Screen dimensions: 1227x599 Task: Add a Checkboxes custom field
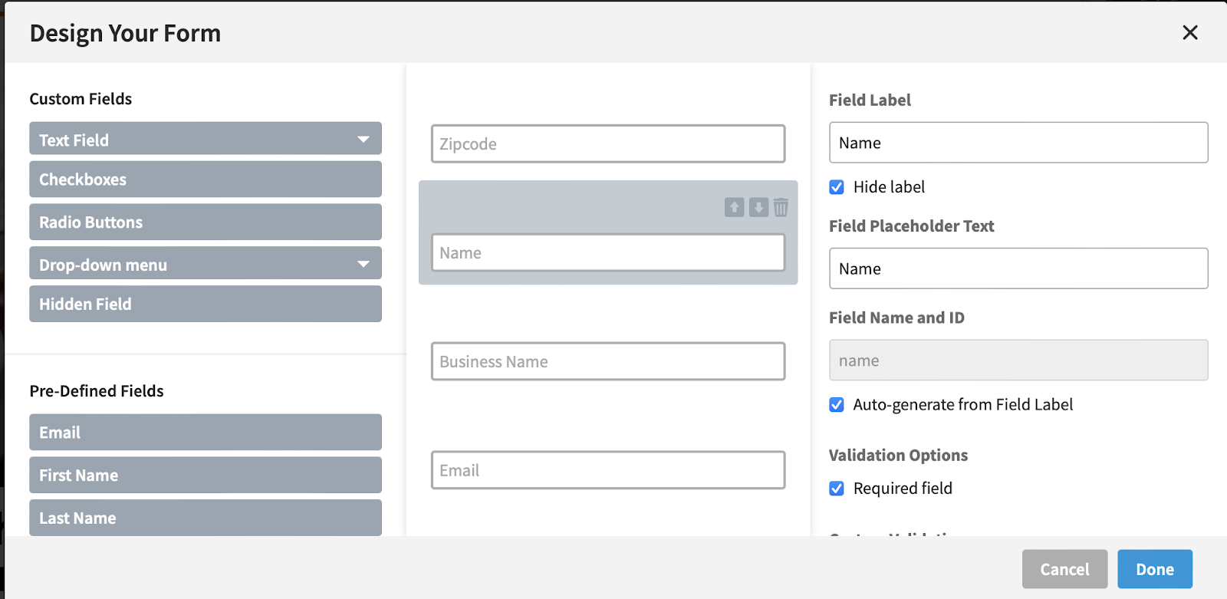coord(206,179)
